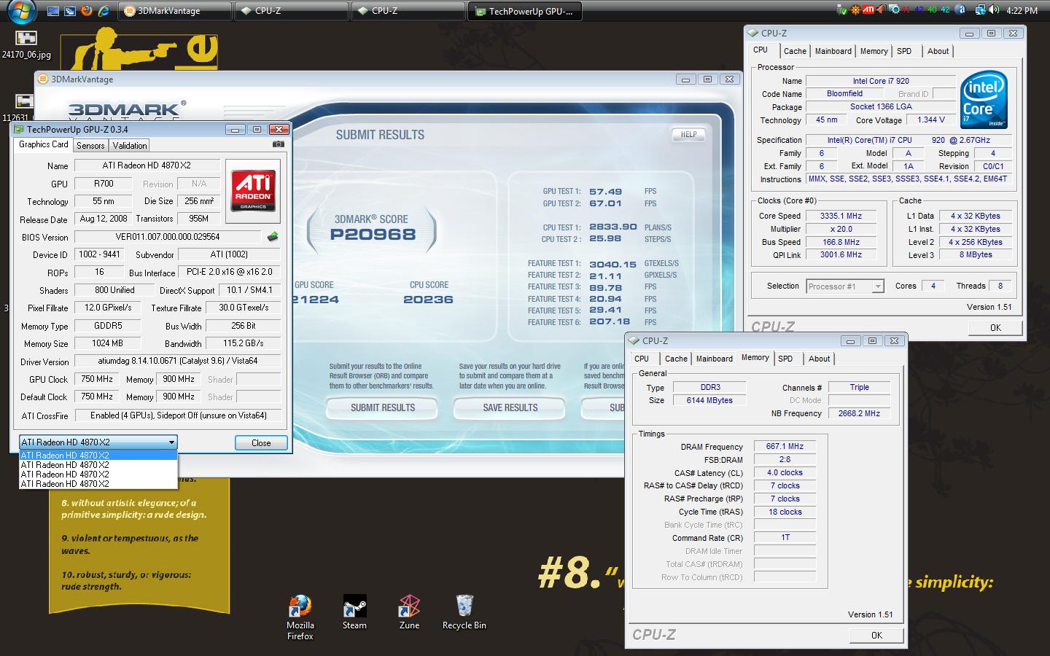
Task: Click the Intel Core i7 920 processor name
Action: (x=881, y=81)
